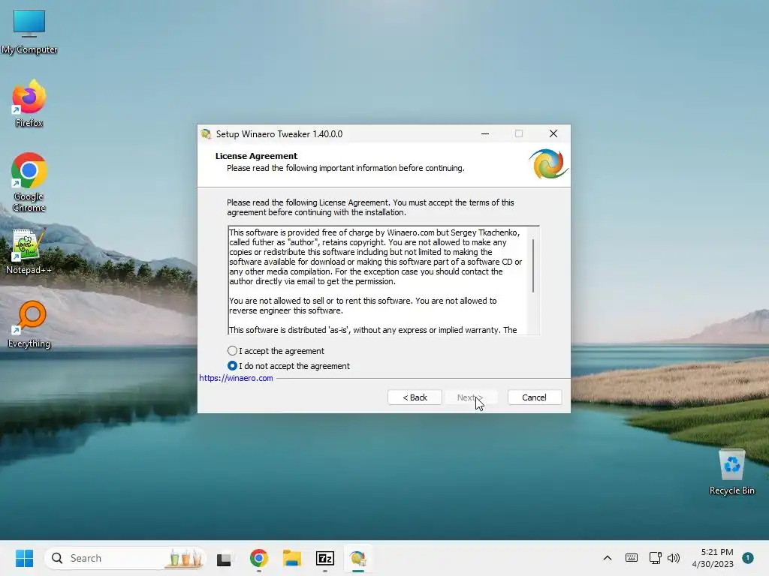Viewport: 769px width, 576px height.
Task: Open the notification badge in tray
Action: pos(747,558)
